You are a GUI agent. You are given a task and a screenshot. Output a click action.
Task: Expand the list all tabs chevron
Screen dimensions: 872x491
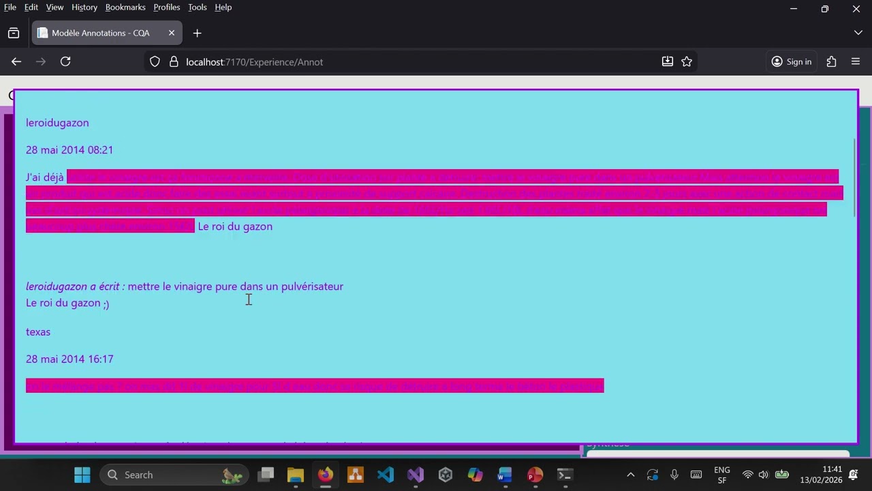click(x=858, y=33)
